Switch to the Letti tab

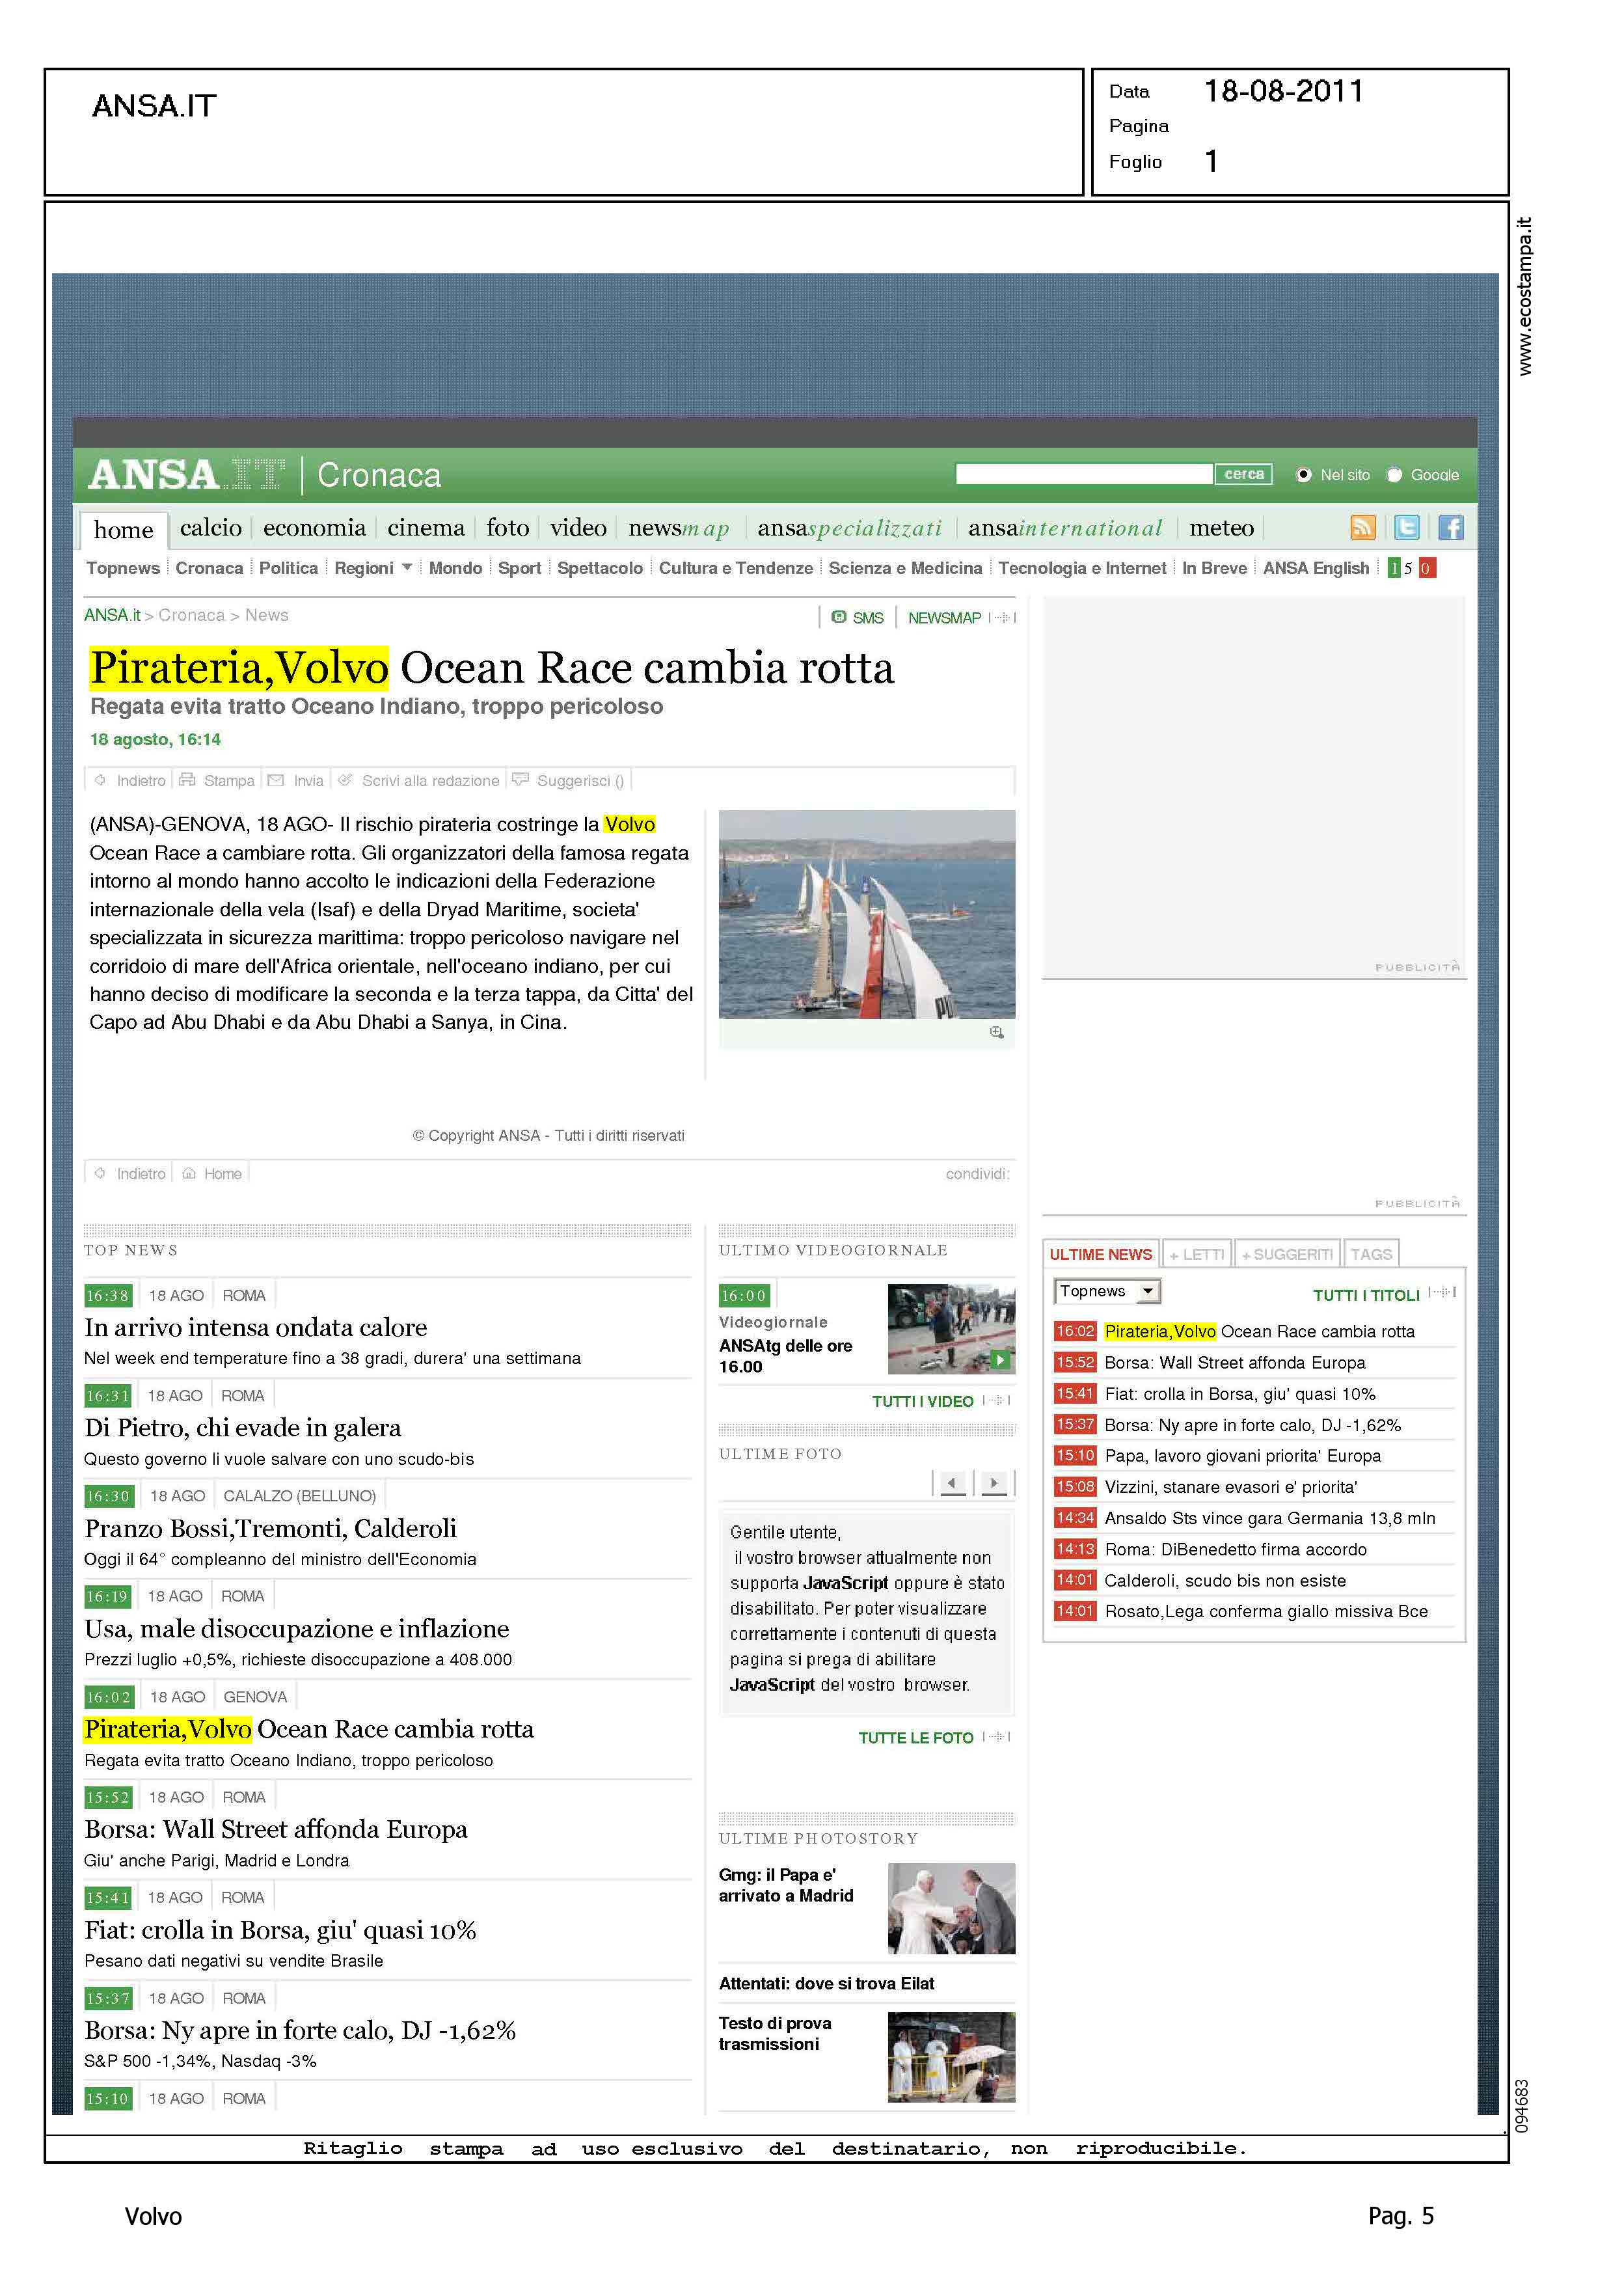pyautogui.click(x=1197, y=1254)
